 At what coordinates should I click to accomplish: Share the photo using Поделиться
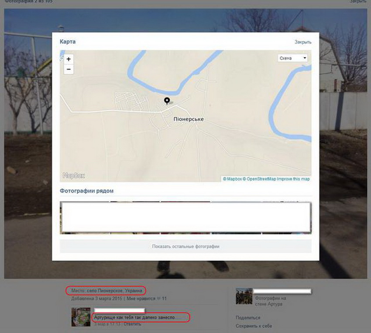(248, 318)
